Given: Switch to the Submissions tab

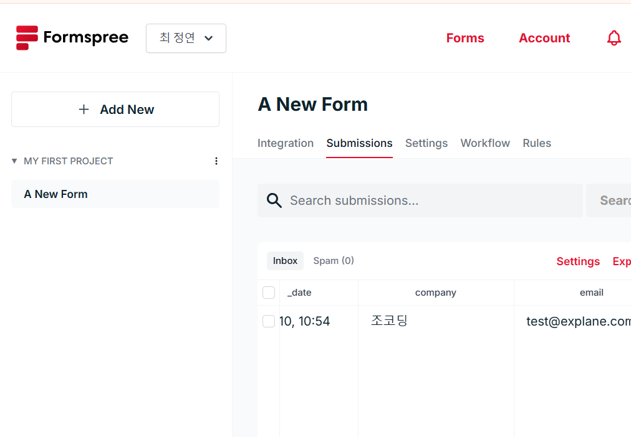Looking at the screenshot, I should click(359, 143).
